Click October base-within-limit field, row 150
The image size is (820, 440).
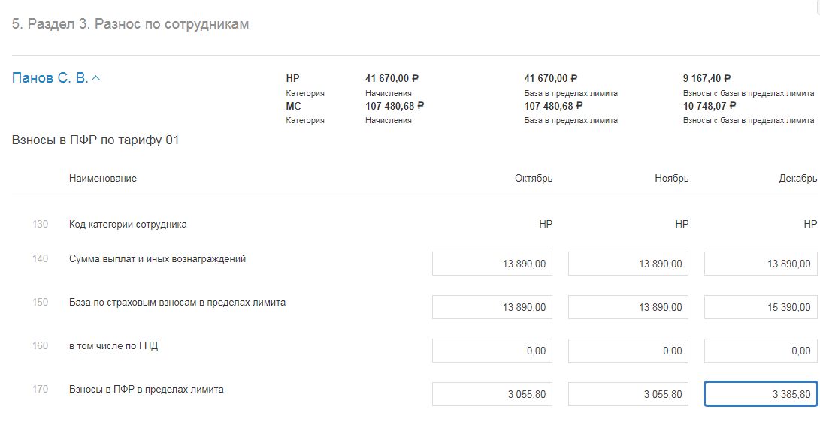coord(492,307)
